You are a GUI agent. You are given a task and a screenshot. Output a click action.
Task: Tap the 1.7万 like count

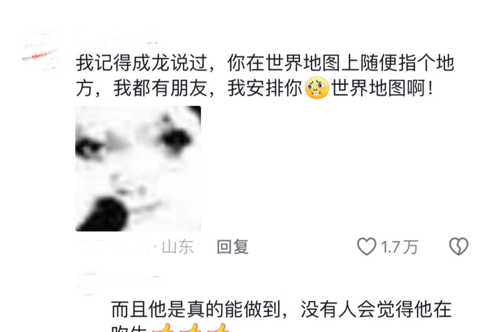click(399, 247)
